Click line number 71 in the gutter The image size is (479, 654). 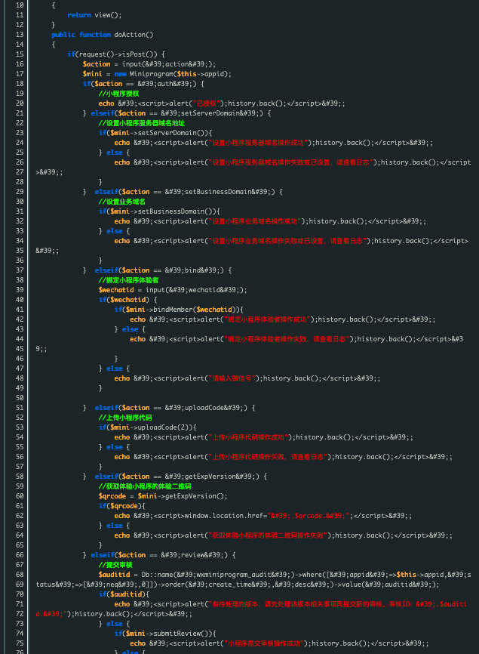[20, 604]
